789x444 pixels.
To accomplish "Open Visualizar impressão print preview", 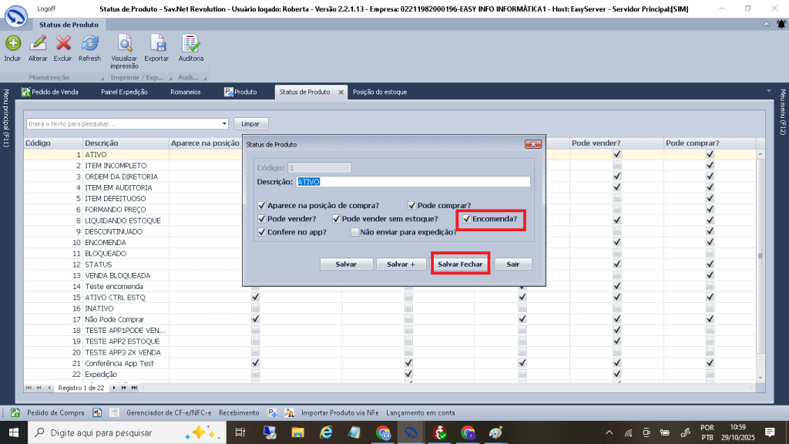I will click(124, 43).
